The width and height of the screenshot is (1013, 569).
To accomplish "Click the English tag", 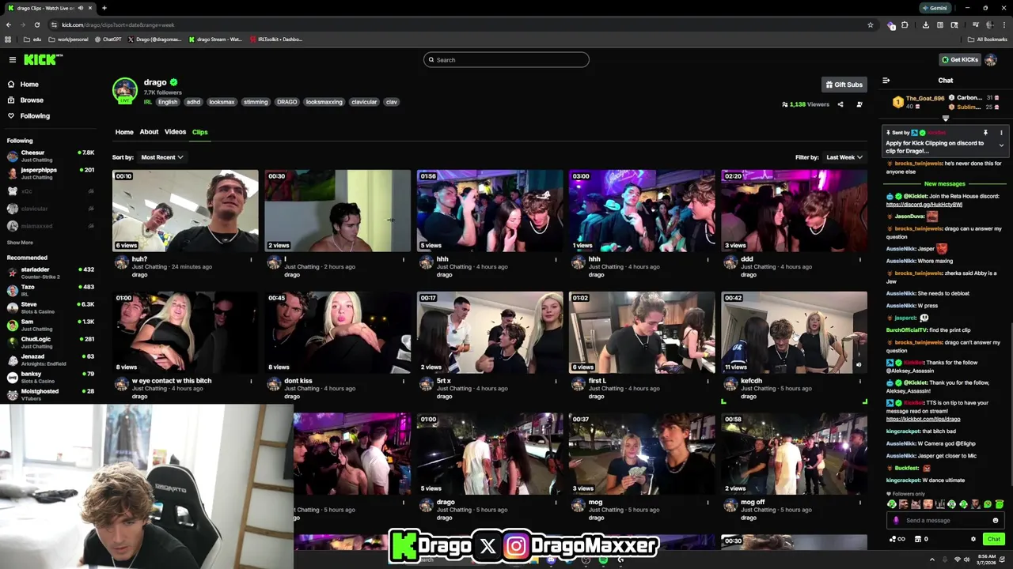I will (168, 102).
